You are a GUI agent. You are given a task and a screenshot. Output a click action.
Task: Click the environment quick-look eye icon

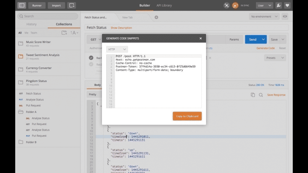point(285,16)
